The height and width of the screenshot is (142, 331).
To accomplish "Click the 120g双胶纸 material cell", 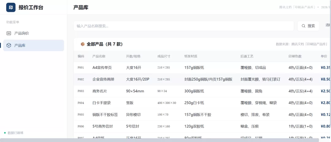I will [x=194, y=127].
